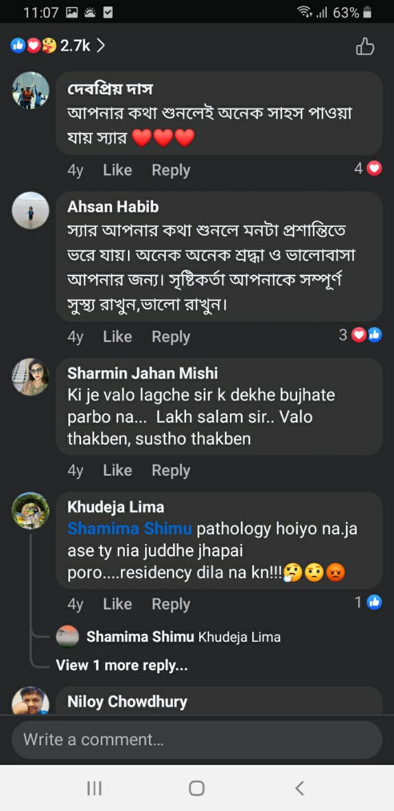Reply to Sharmin Jahan Mishi's comment
The image size is (394, 811).
point(170,470)
